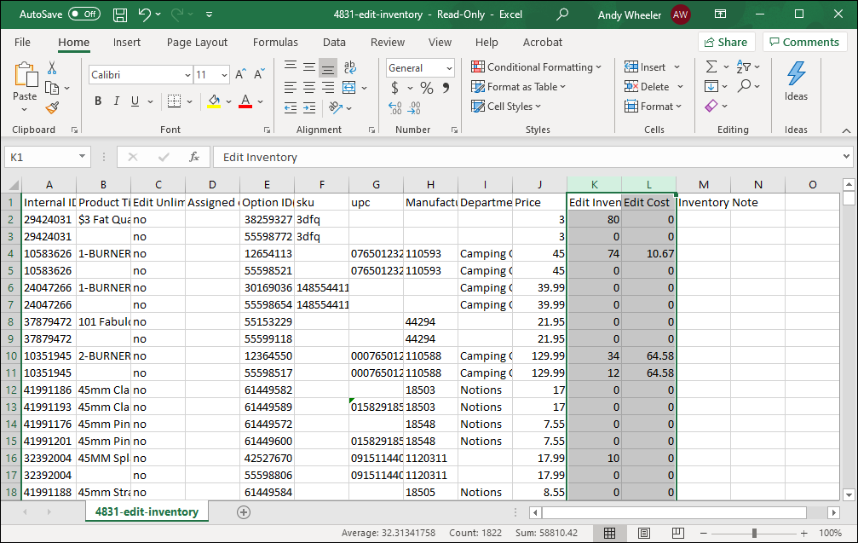Click Increase Decimal icon

(x=395, y=108)
